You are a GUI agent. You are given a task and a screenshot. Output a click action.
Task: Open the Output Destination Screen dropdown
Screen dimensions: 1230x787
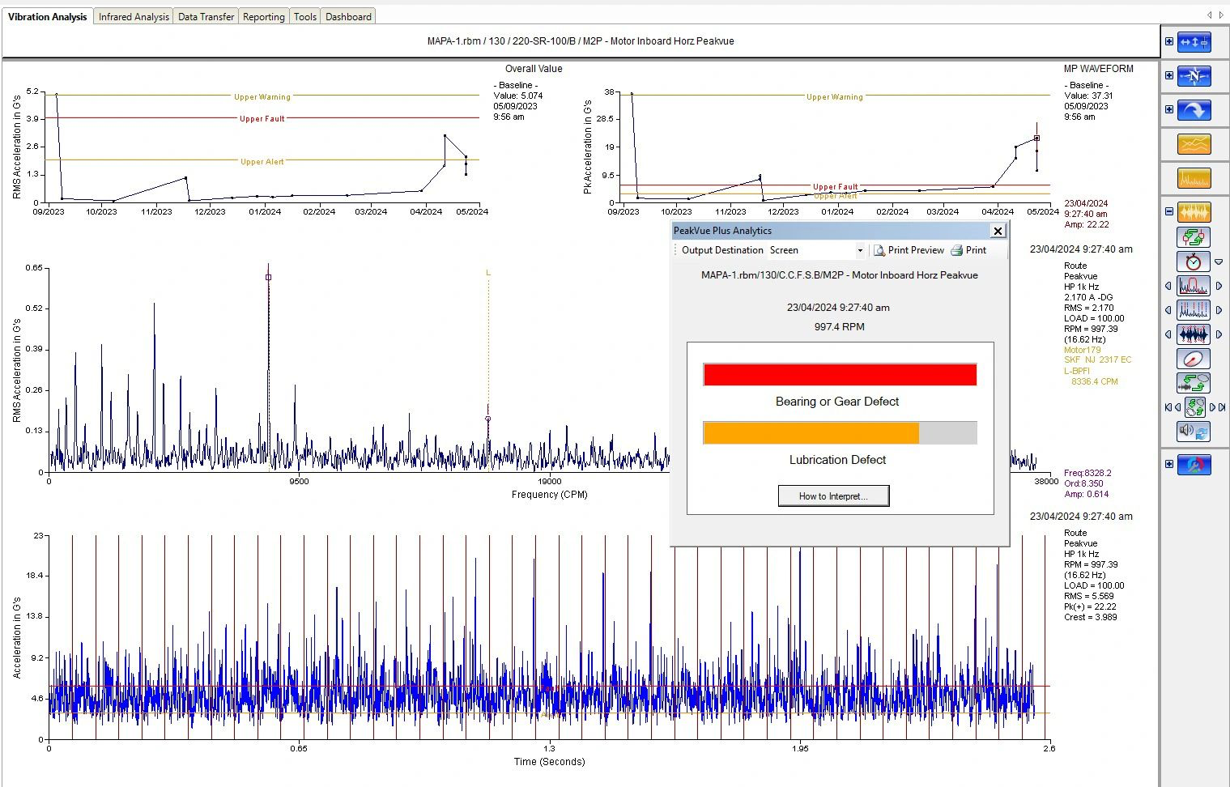click(860, 250)
